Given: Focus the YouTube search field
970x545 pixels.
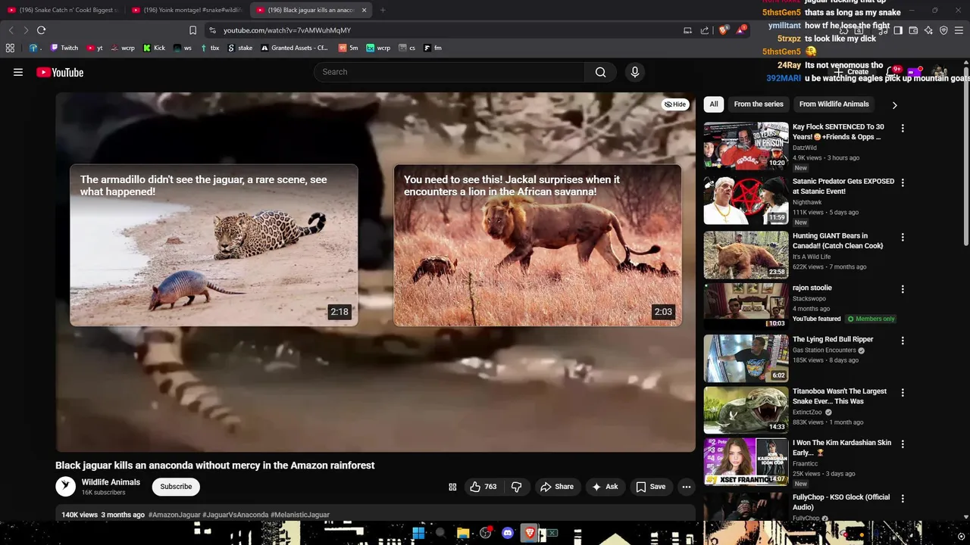Looking at the screenshot, I should coord(449,72).
